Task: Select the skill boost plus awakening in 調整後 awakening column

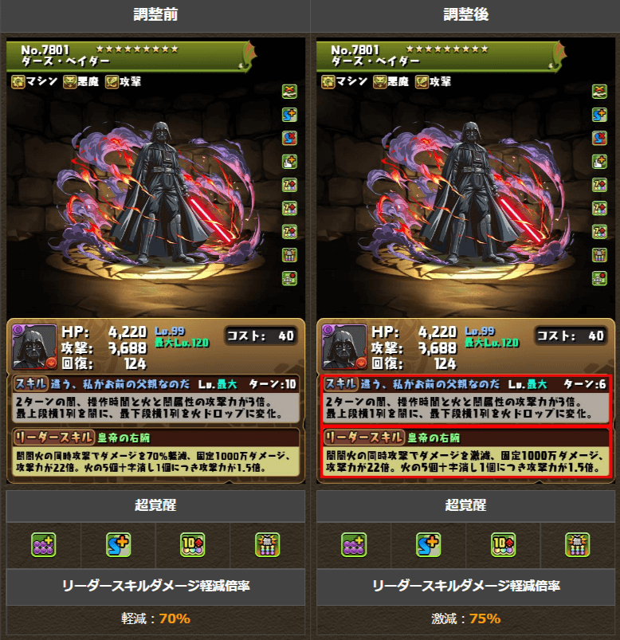Action: [x=599, y=115]
